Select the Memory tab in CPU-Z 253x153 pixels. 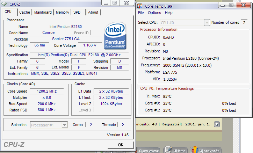click(62, 12)
